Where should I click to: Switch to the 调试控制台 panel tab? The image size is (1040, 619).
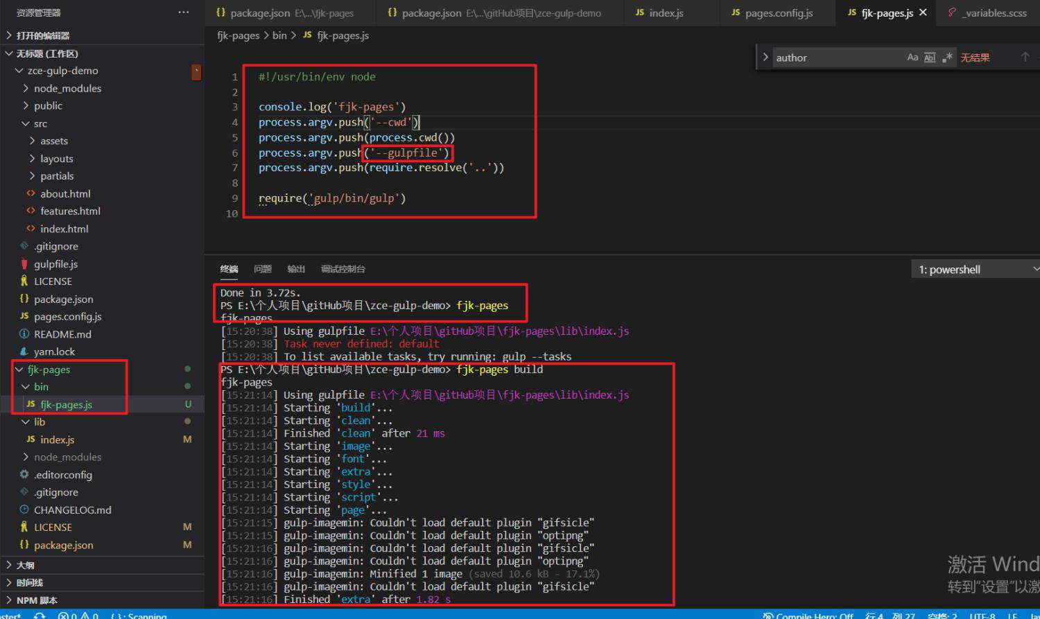pos(343,269)
